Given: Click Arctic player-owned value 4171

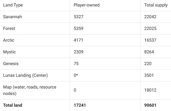Looking at the screenshot, I should point(78,40).
